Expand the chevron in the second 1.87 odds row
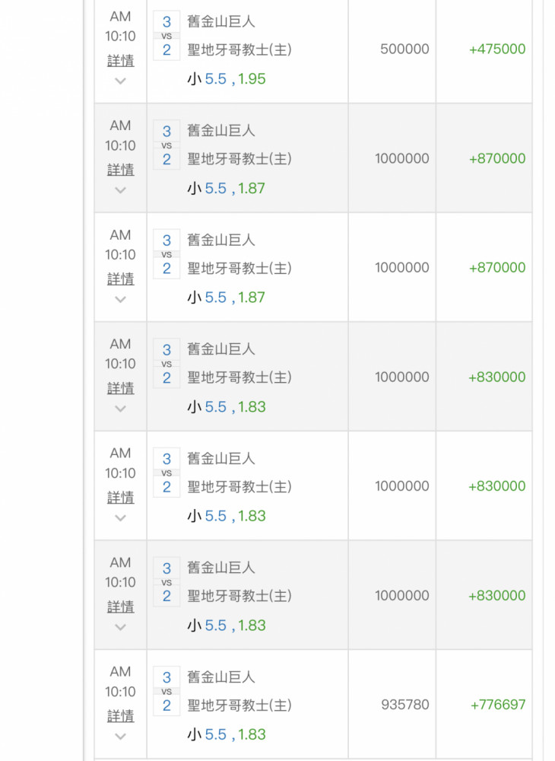 click(x=120, y=299)
